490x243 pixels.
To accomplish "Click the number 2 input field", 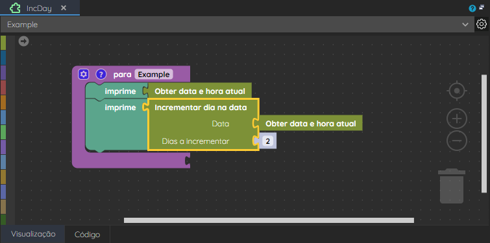I will point(268,141).
